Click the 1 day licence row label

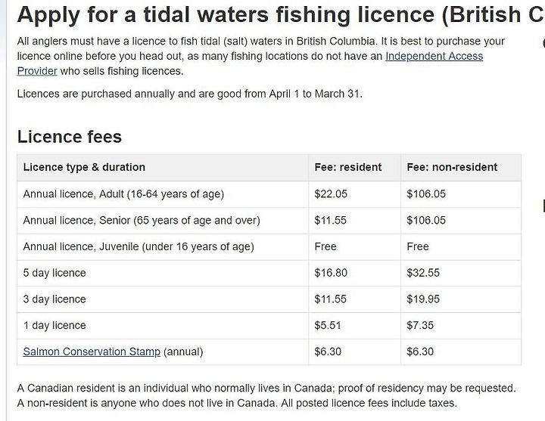(x=54, y=326)
